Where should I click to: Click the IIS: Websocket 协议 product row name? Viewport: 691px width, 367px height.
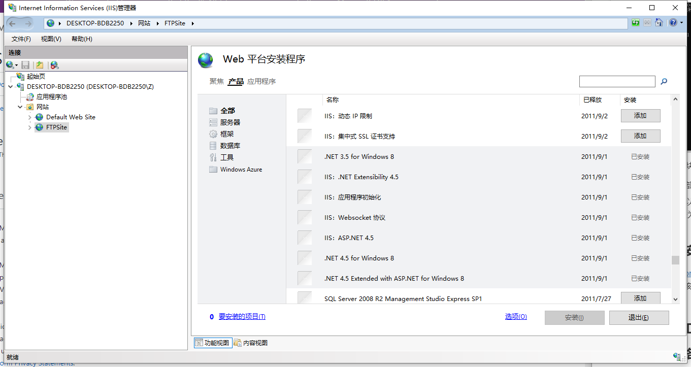pos(355,218)
